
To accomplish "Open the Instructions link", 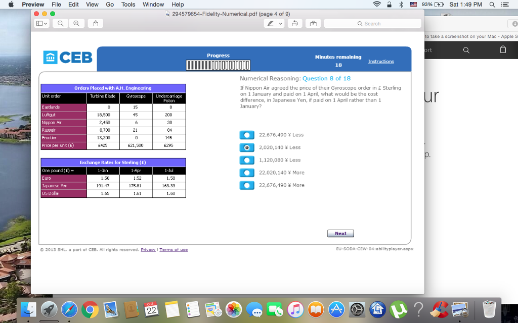I will (x=381, y=61).
